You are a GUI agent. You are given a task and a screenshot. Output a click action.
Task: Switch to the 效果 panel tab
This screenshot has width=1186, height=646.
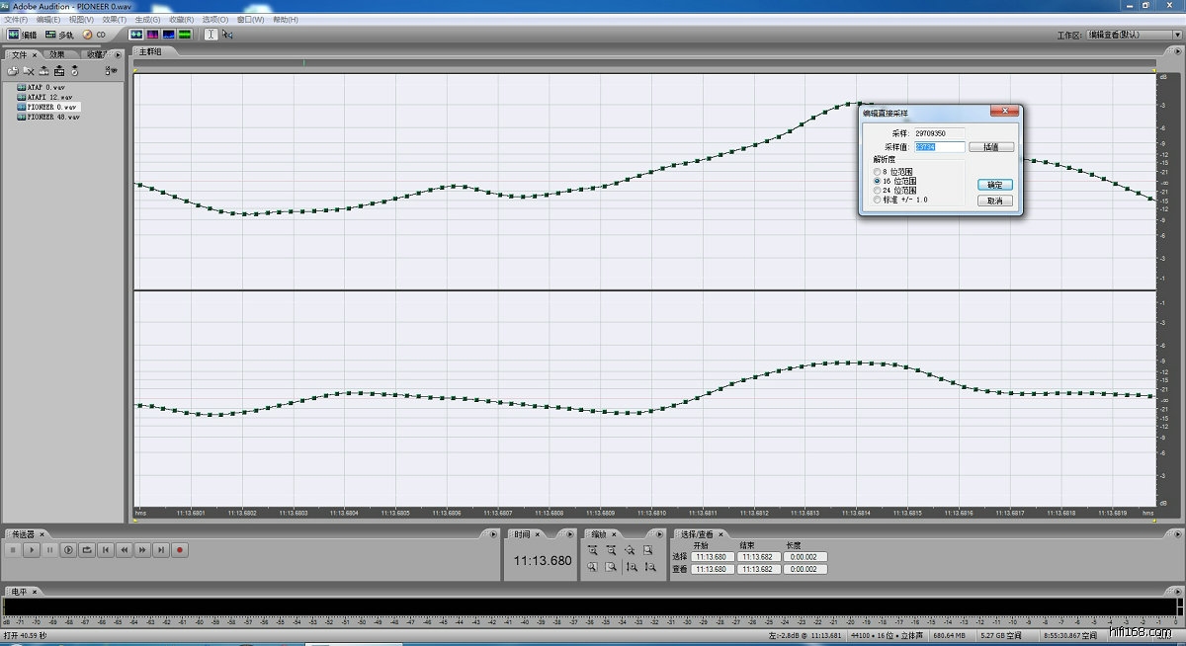[57, 54]
